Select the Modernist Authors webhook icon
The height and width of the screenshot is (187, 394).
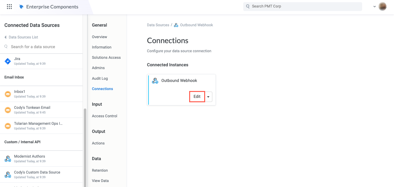(8, 159)
